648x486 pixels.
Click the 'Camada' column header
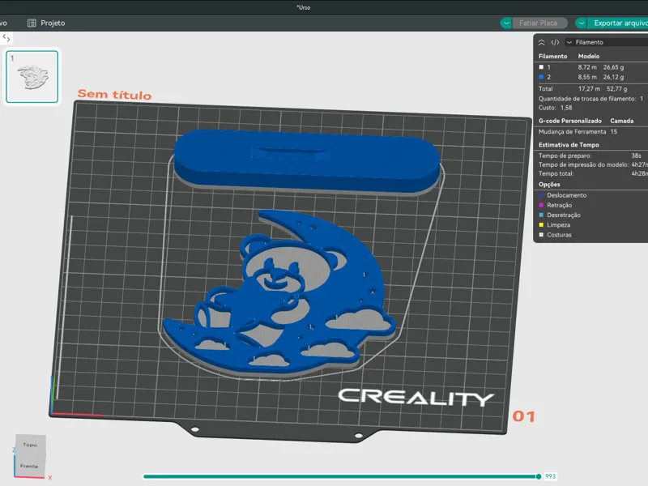[x=621, y=121]
